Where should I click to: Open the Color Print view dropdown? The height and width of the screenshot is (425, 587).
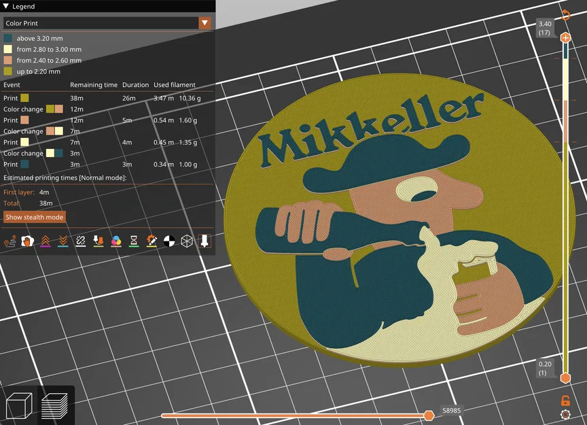click(x=107, y=23)
